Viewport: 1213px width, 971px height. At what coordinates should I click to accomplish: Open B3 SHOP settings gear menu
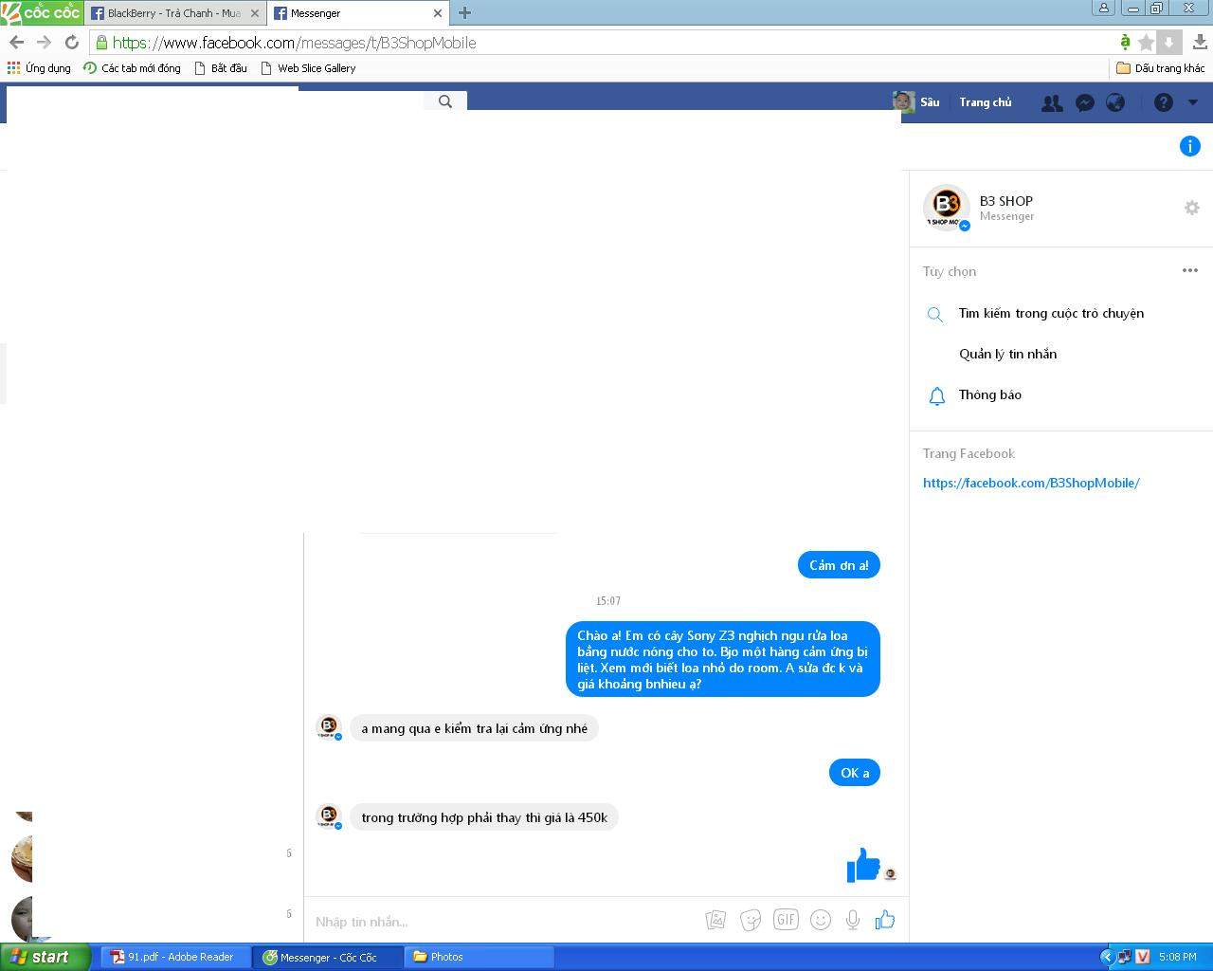1191,208
